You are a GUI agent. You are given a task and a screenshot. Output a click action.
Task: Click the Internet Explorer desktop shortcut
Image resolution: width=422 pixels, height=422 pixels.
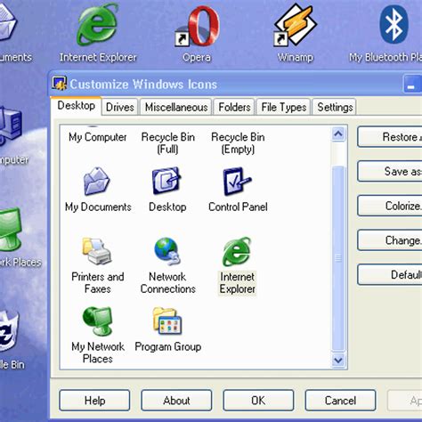(x=98, y=25)
